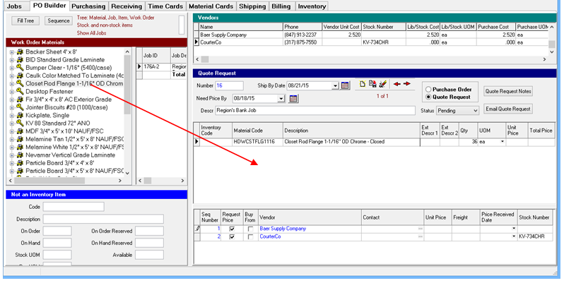
Task: Click the next record red arrow
Action: pos(406,84)
